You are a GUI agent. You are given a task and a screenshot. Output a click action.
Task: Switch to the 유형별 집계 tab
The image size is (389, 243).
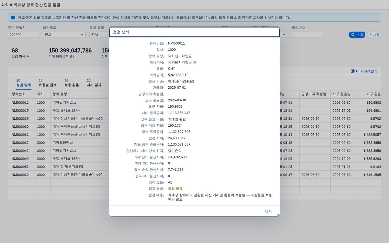pyautogui.click(x=48, y=85)
